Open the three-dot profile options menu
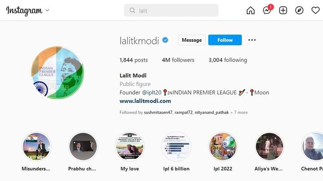323x181 pixels. point(252,40)
